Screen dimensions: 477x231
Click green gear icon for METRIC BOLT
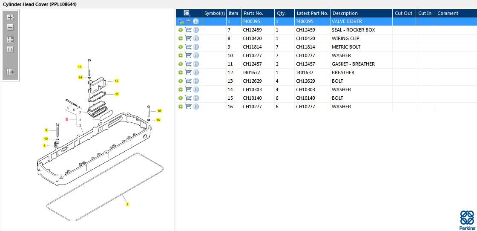(180, 47)
